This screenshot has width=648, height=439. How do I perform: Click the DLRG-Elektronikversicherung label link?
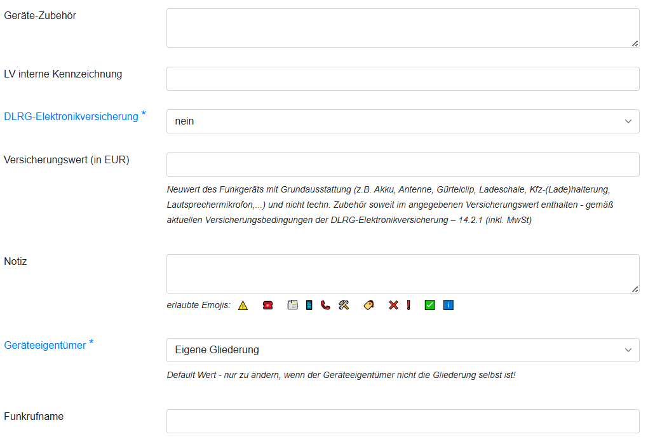pyautogui.click(x=71, y=117)
